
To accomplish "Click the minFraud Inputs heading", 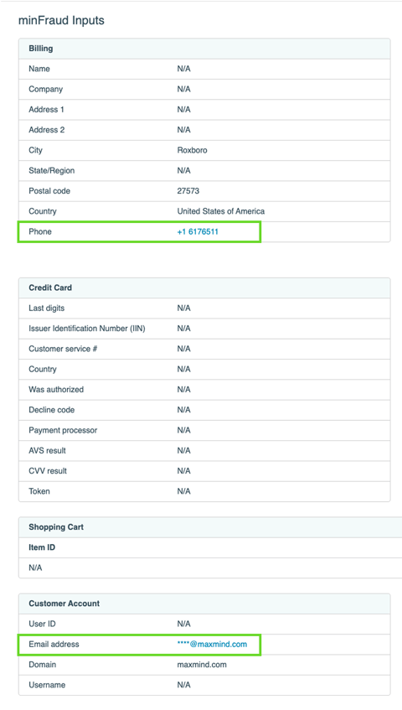I will click(61, 20).
